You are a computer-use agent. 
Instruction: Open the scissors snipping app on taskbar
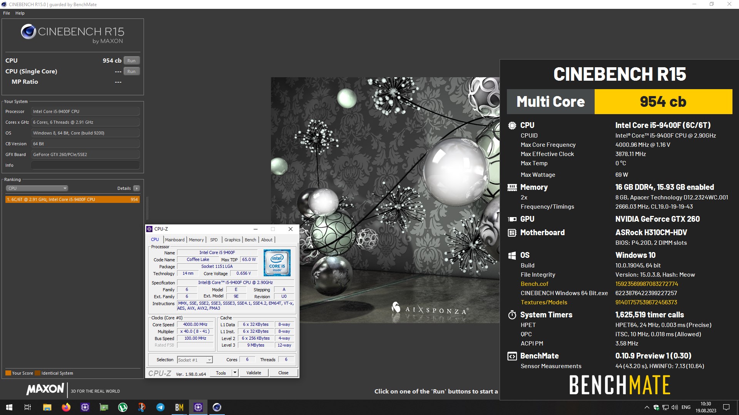click(x=142, y=407)
